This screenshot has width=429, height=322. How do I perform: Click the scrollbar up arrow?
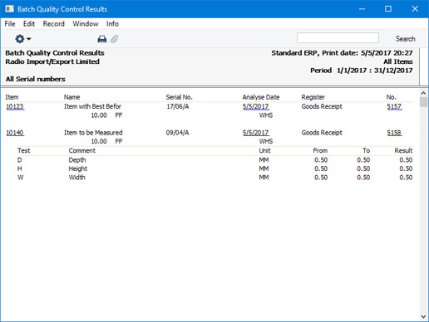tap(423, 93)
